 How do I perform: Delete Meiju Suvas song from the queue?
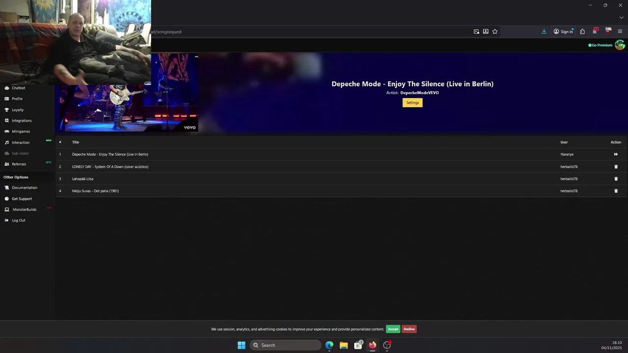(616, 191)
